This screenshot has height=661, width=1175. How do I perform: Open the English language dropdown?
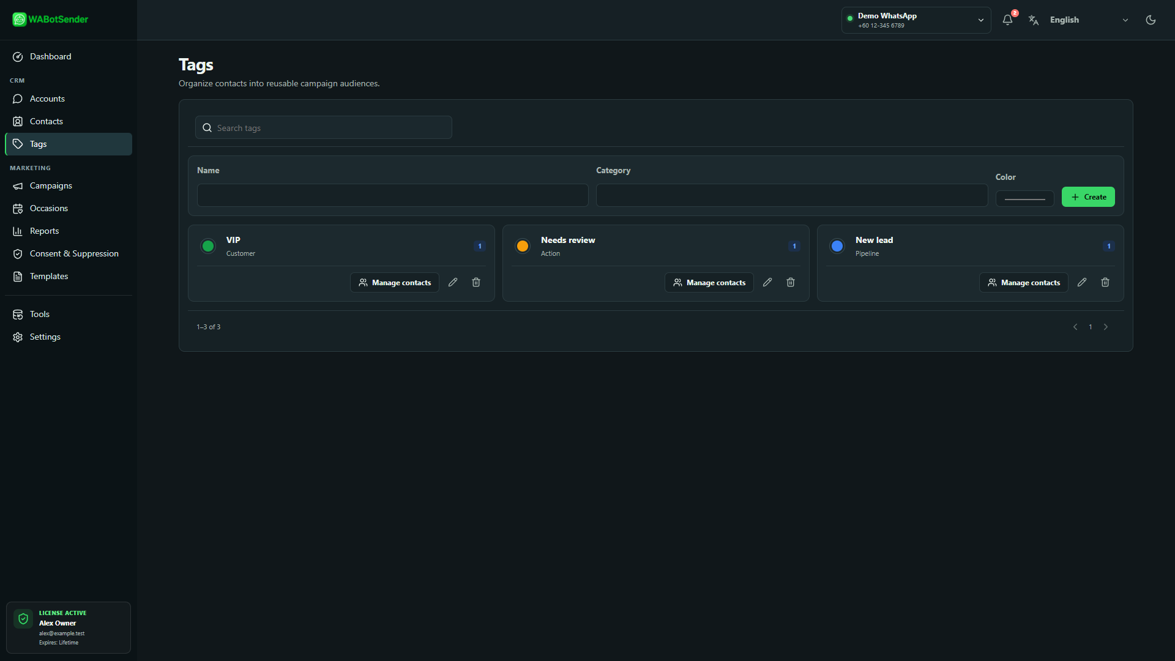click(1088, 20)
